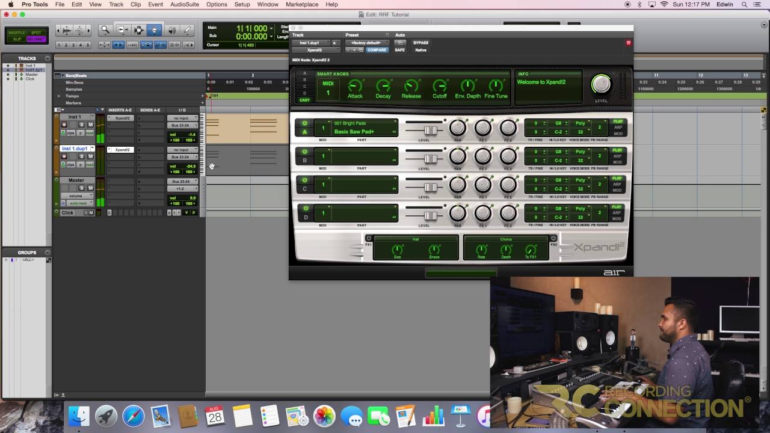Open the Tracks list popup menu
This screenshot has width=770, height=433.
coord(48,58)
